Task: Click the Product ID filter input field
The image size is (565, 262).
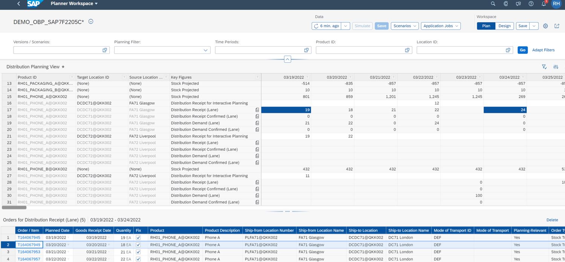Action: (x=360, y=50)
